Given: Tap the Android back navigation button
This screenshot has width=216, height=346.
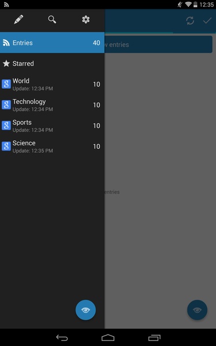Looking at the screenshot, I should coord(62,337).
